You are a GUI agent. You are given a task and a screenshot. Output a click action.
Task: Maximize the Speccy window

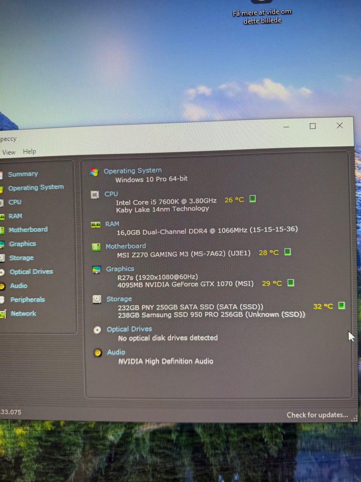(313, 126)
